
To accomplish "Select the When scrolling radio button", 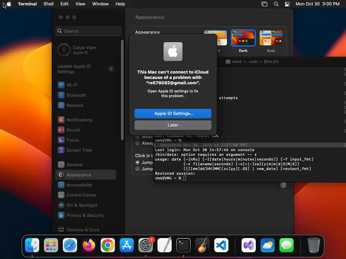I will [138, 137].
